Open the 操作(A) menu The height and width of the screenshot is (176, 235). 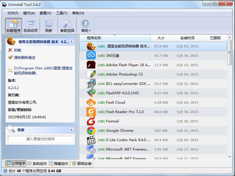(x=29, y=13)
